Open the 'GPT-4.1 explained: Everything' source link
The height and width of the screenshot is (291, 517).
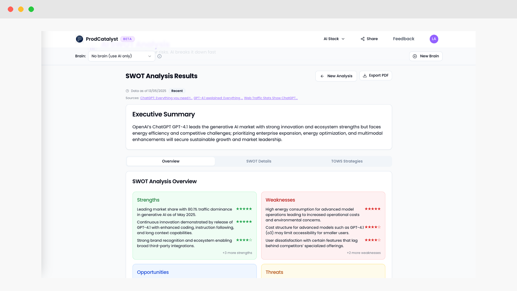218,98
